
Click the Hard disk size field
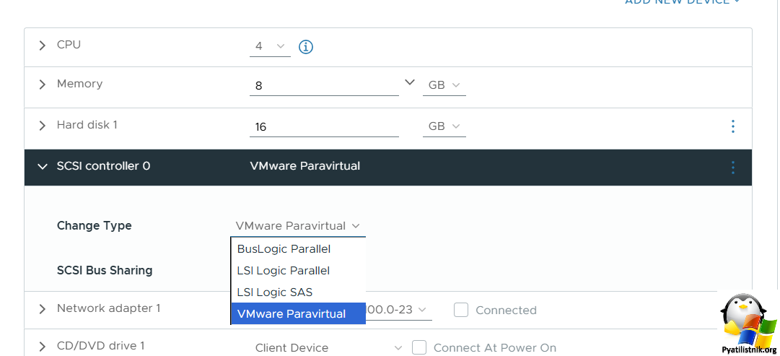point(324,127)
